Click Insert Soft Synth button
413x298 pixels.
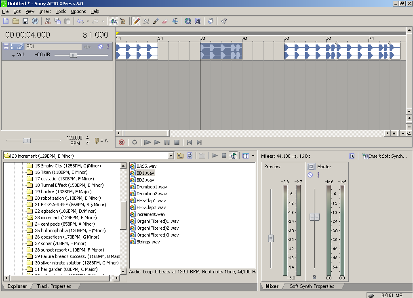[x=385, y=156]
